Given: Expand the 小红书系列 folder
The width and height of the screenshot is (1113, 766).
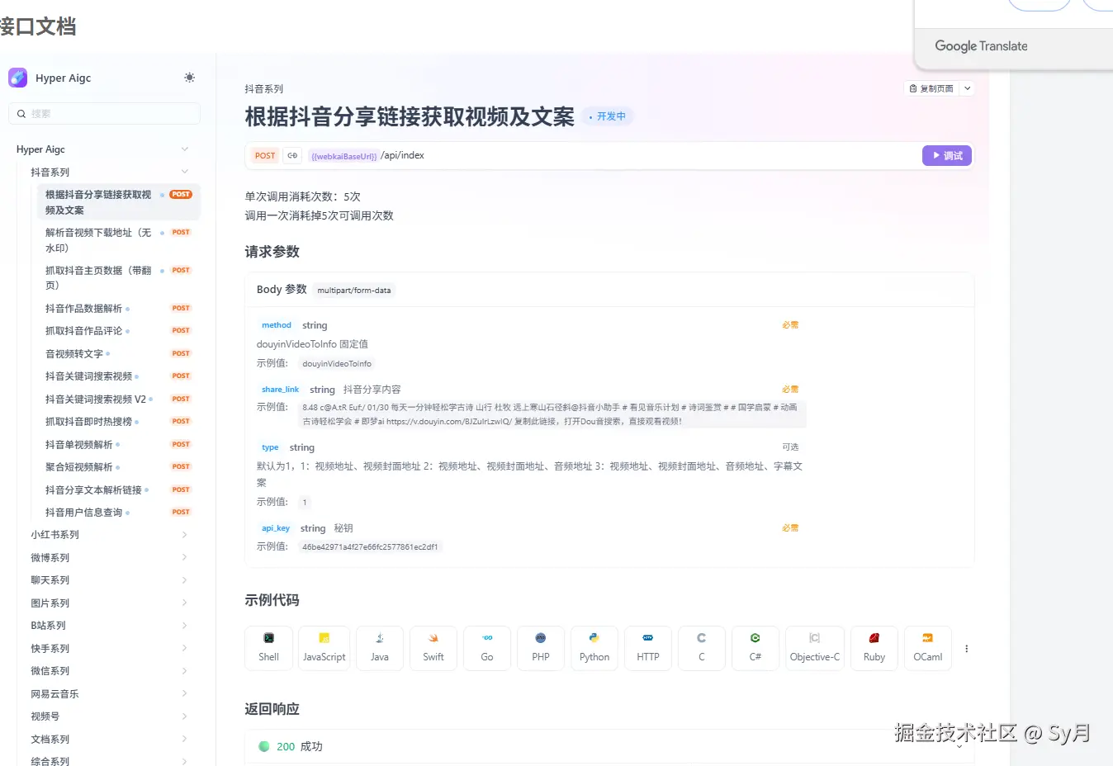Looking at the screenshot, I should pyautogui.click(x=109, y=535).
